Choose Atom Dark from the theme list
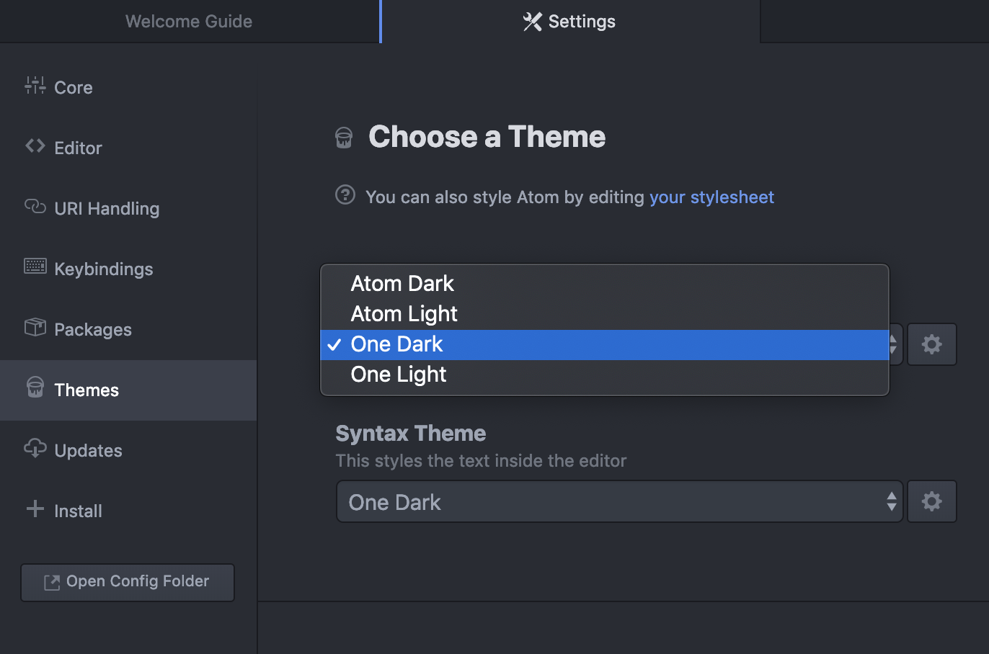This screenshot has height=654, width=989. click(605, 284)
